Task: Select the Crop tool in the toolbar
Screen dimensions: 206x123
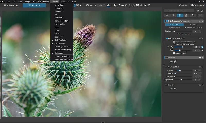Action: 115,5
